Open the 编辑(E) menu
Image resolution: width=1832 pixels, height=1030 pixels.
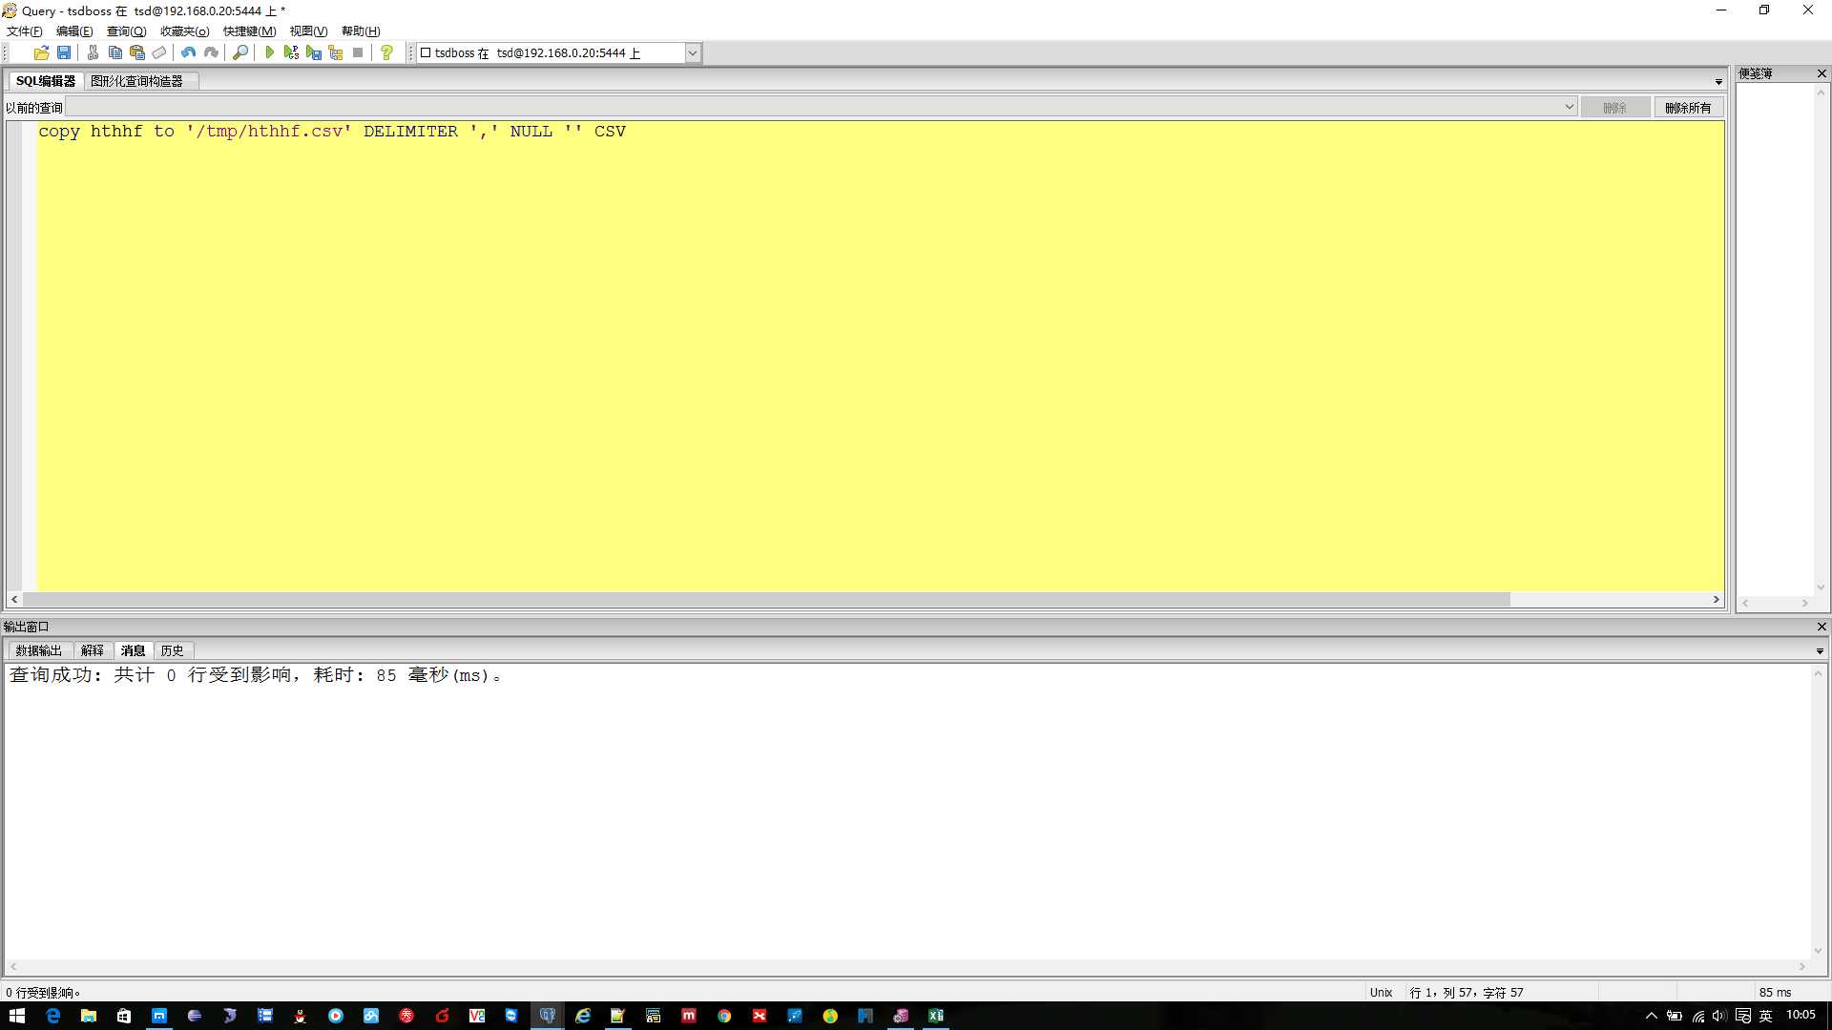point(74,31)
